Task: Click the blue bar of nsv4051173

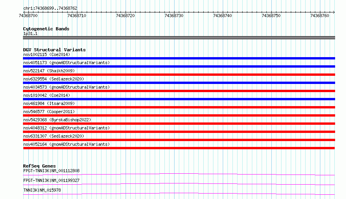Action: pyautogui.click(x=179, y=66)
